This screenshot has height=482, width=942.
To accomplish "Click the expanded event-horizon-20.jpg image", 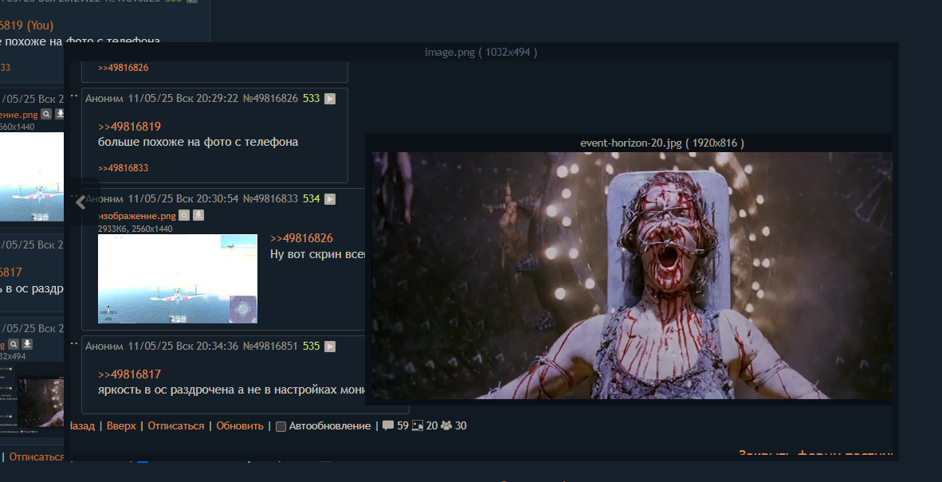I will [x=632, y=276].
